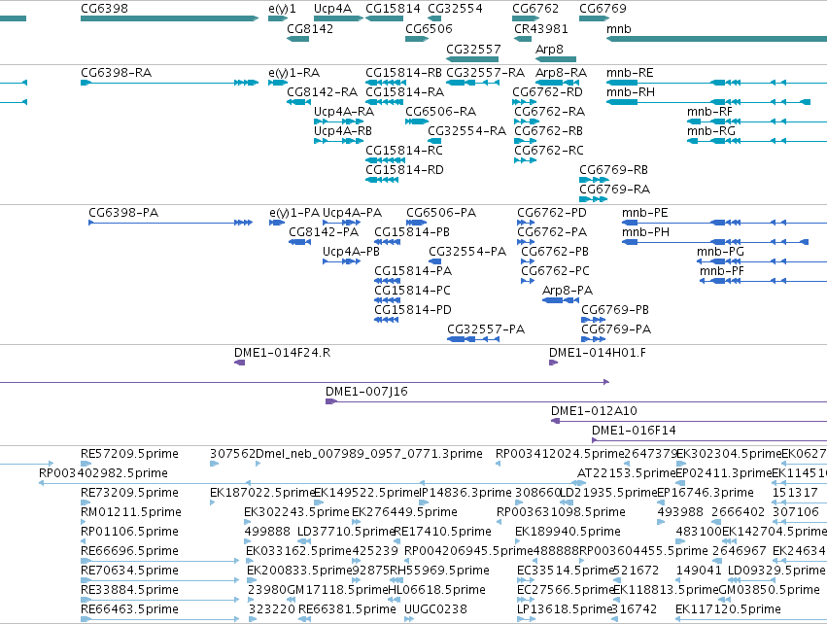Open transcript CG6398-RA label
This screenshot has height=624, width=827.
(x=116, y=72)
